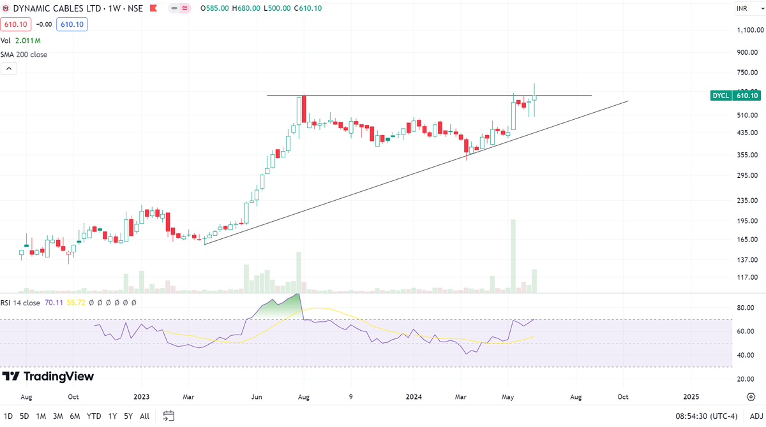Open the Go-to-date calendar icon
The width and height of the screenshot is (766, 427).
point(168,416)
